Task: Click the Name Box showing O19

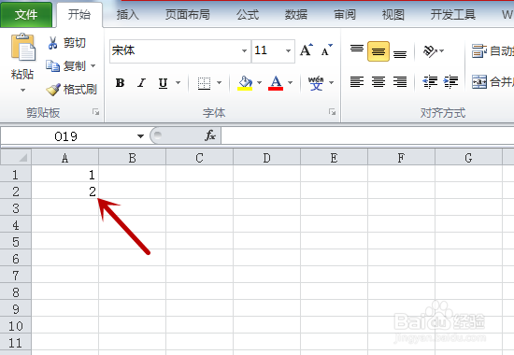Action: point(67,136)
